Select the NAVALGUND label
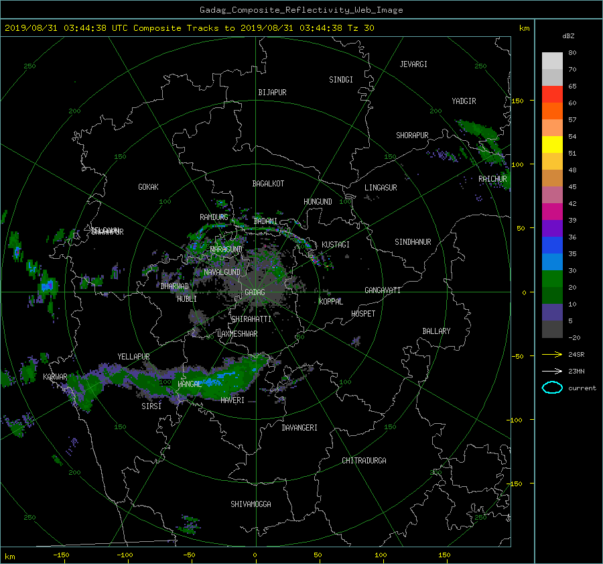Screen dimensions: 603x564 coord(222,272)
